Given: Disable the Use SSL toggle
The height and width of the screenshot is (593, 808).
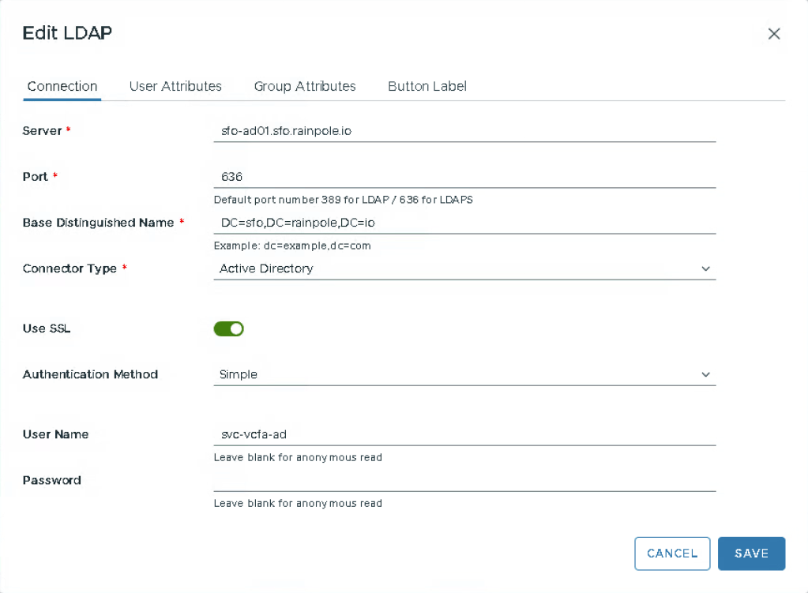Looking at the screenshot, I should pos(228,328).
